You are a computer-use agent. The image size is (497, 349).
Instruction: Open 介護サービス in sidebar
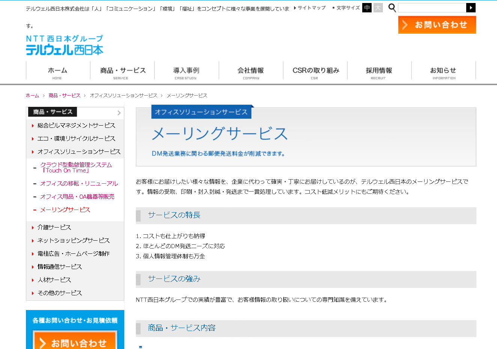(54, 228)
